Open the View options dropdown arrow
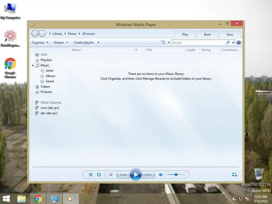The height and width of the screenshot is (204, 272). click(x=169, y=42)
